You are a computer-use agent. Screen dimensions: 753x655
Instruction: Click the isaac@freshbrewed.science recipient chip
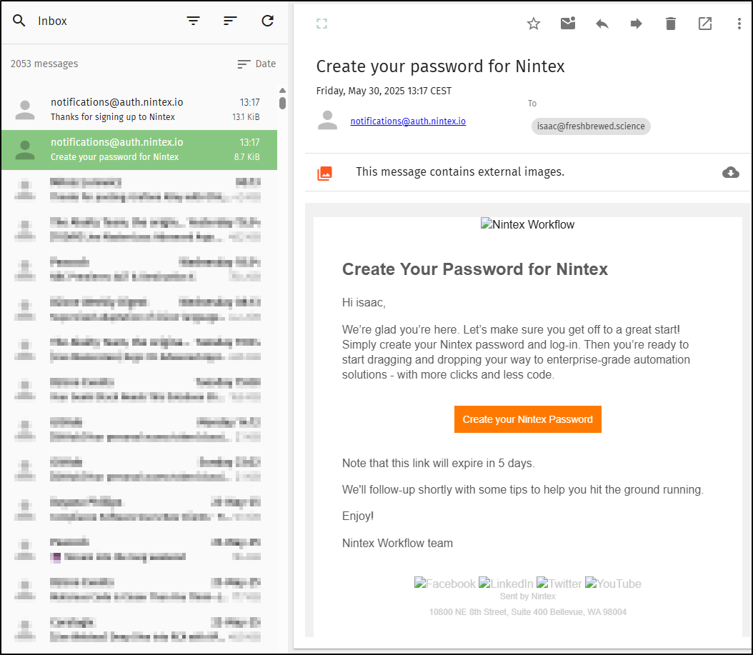591,126
